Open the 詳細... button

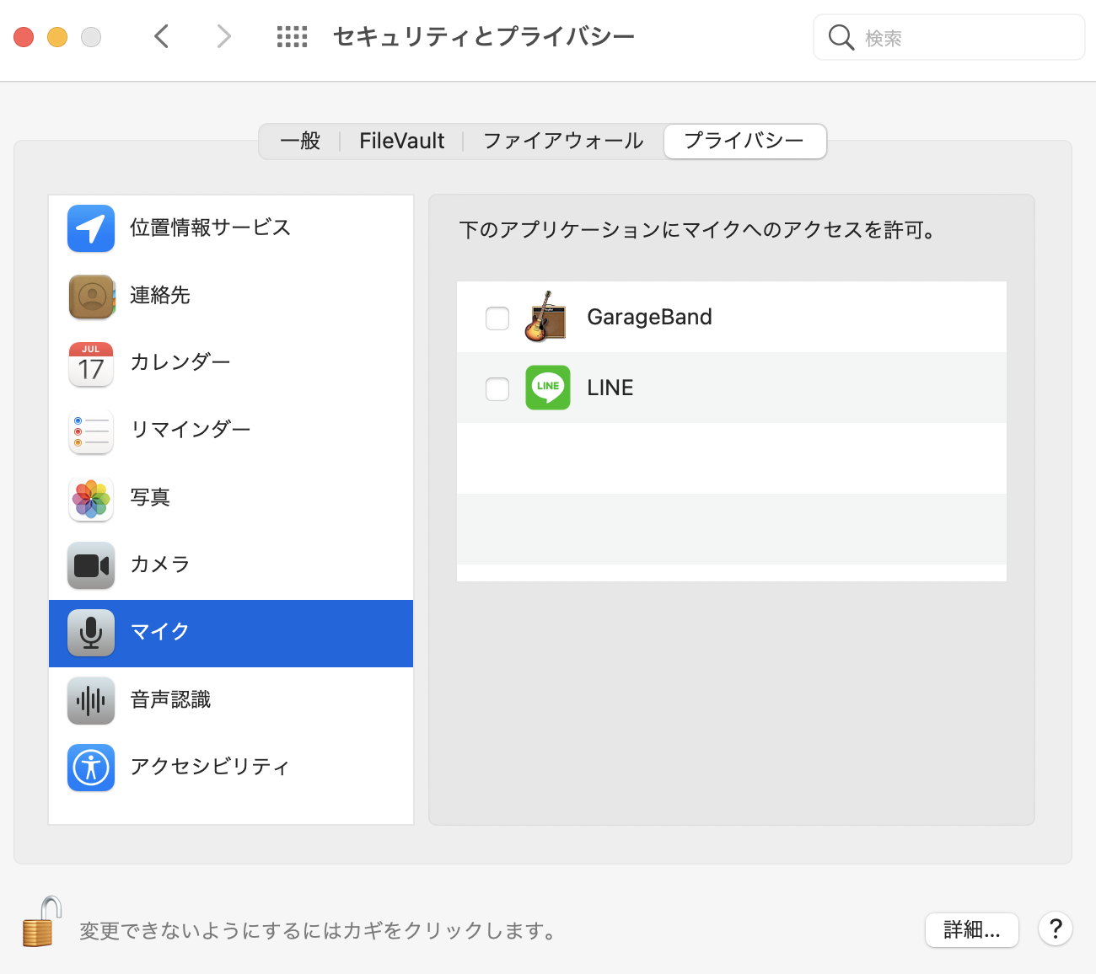[972, 930]
